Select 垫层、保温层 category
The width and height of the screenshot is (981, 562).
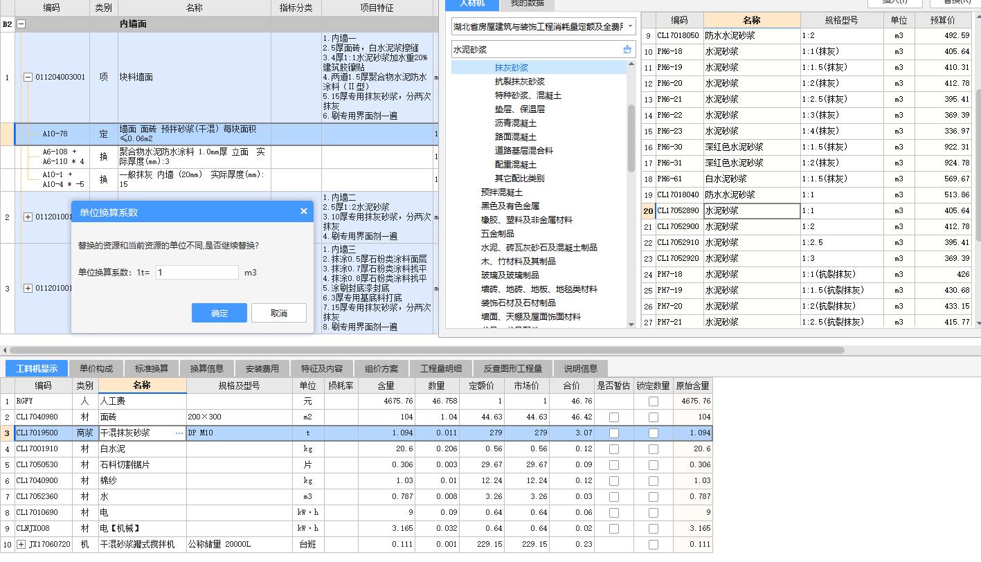[x=520, y=109]
